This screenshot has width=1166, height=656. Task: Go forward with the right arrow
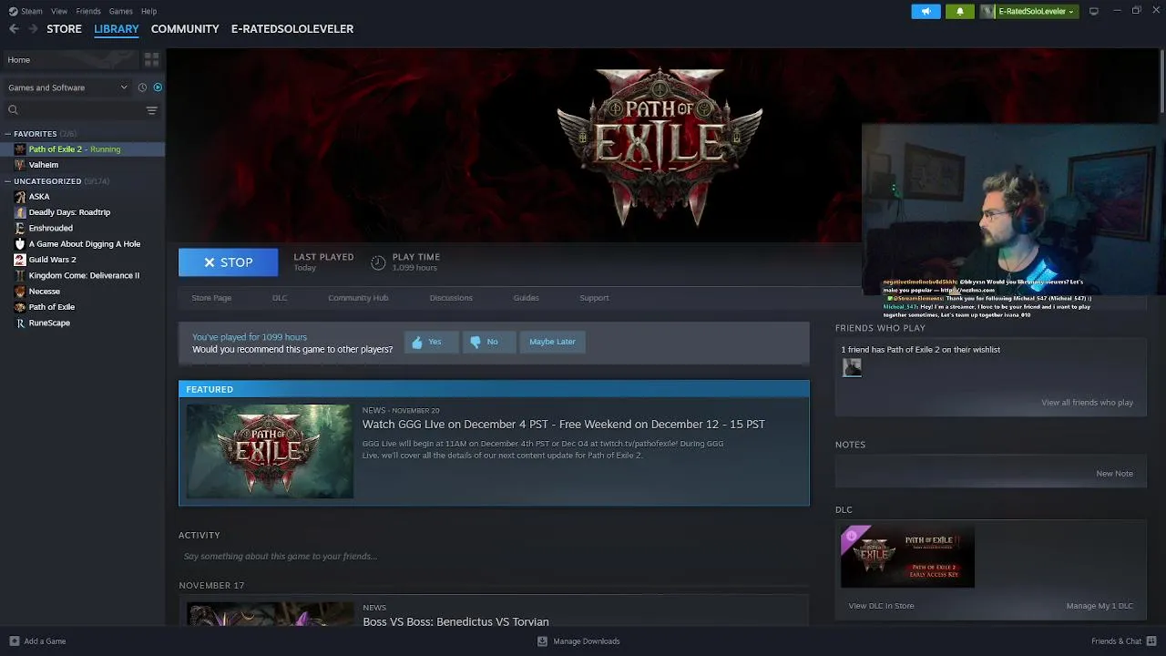click(33, 29)
